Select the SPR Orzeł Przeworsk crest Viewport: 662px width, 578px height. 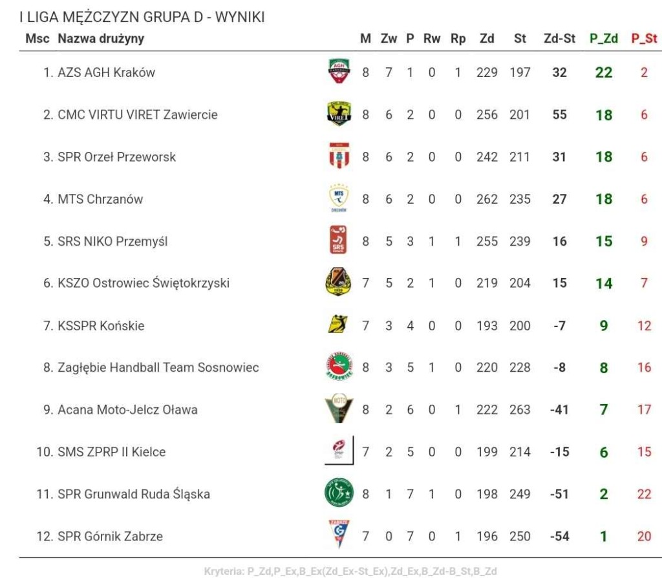[x=339, y=156]
